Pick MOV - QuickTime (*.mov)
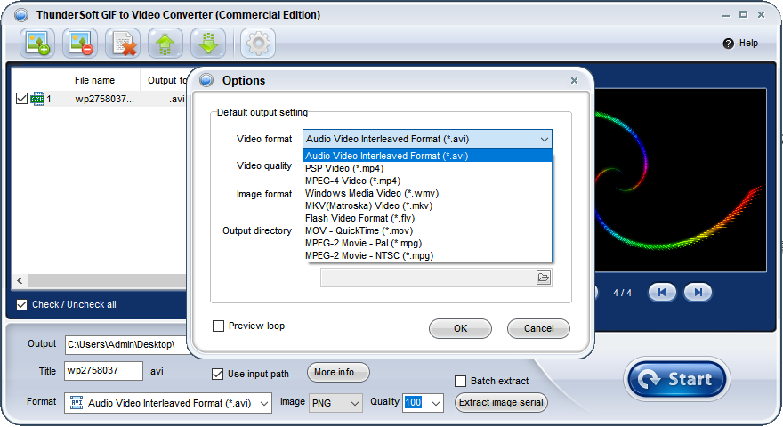This screenshot has width=783, height=427. tap(427, 230)
